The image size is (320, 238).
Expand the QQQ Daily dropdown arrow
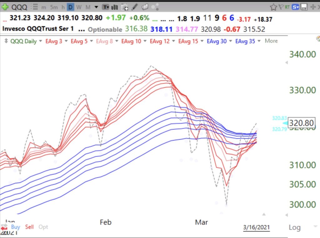[x=40, y=41]
